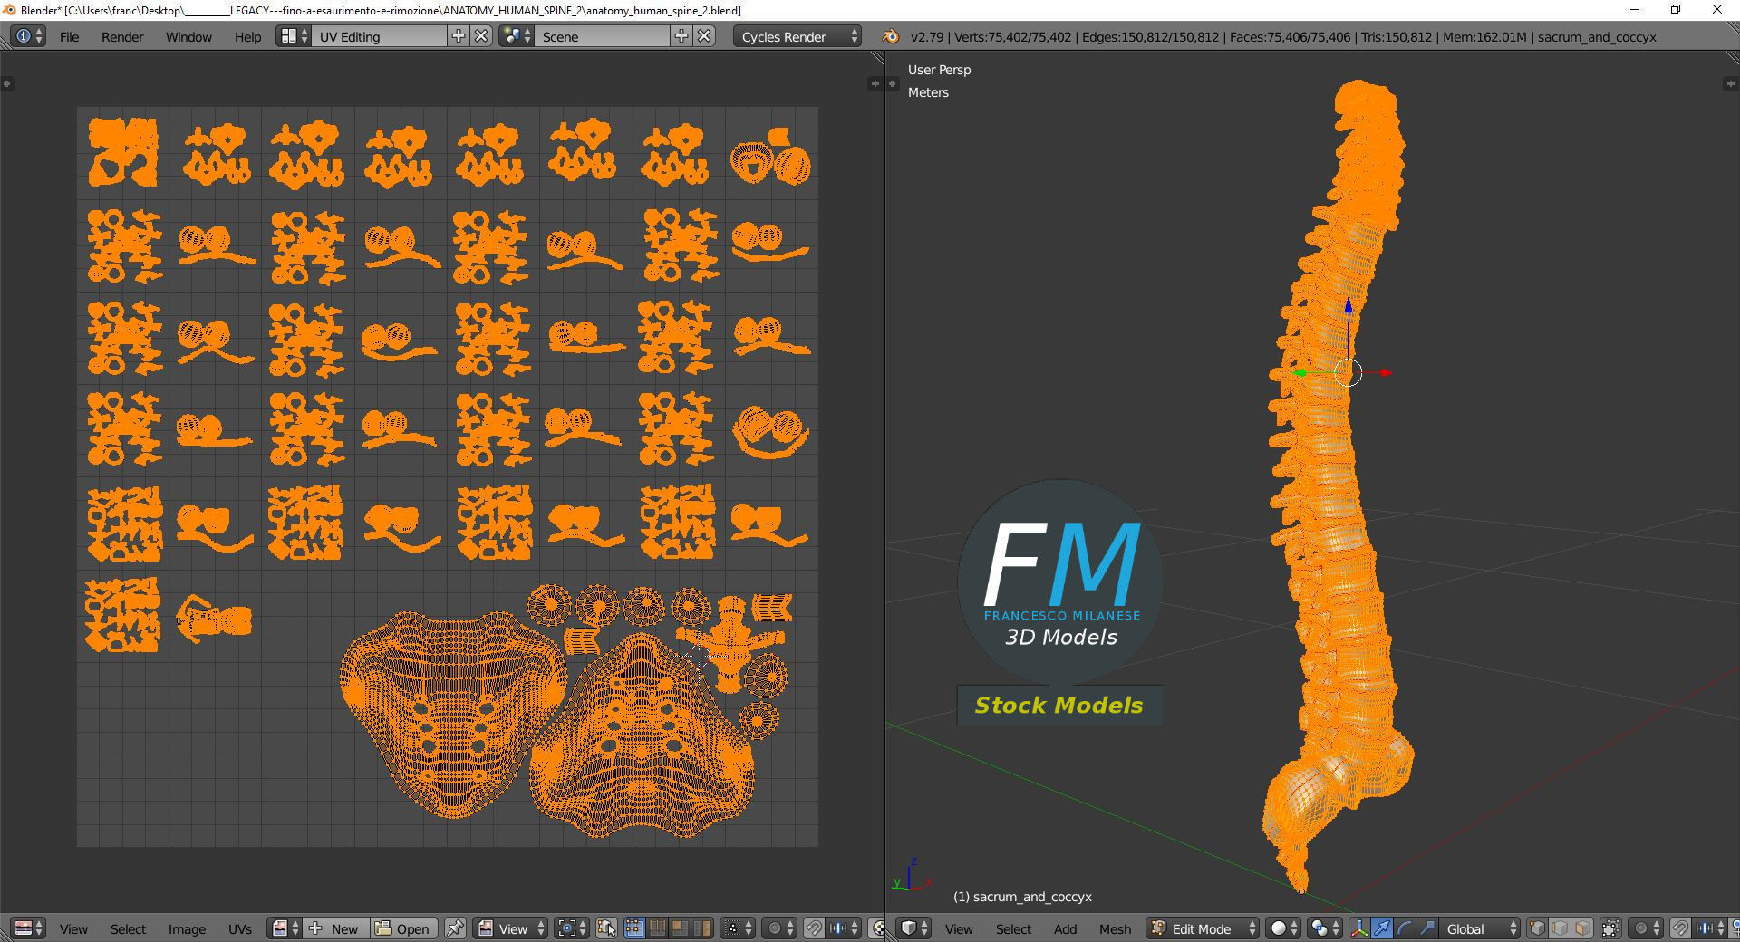Toggle keep UV and edit mode selection sync
The width and height of the screenshot is (1740, 942).
point(606,928)
